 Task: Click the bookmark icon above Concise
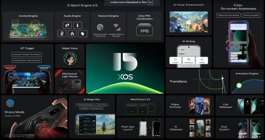tap(175, 59)
